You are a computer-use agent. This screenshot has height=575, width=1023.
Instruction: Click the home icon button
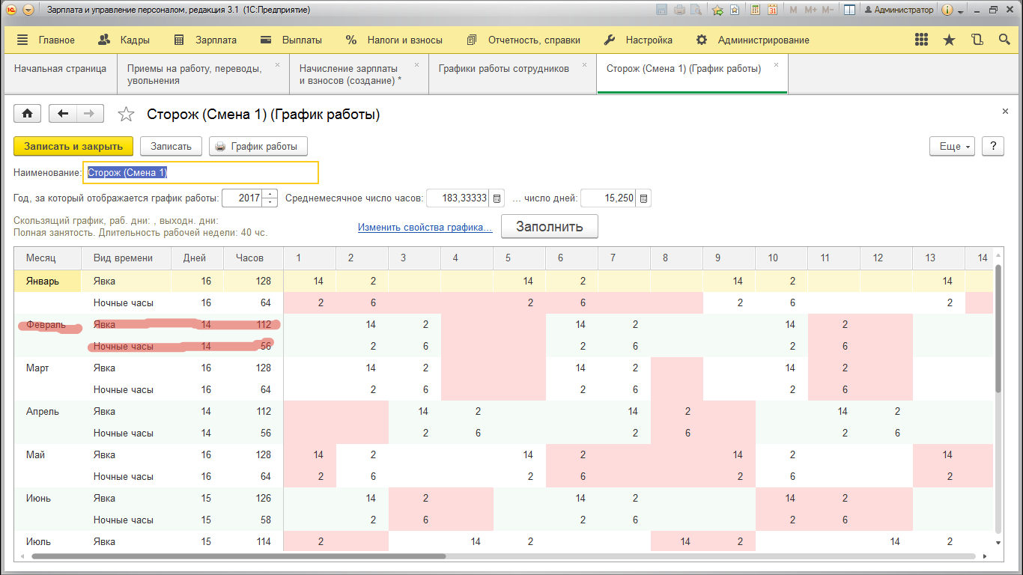(28, 114)
